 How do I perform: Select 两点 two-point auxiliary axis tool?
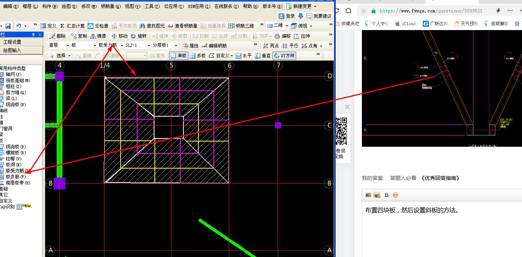[271, 46]
